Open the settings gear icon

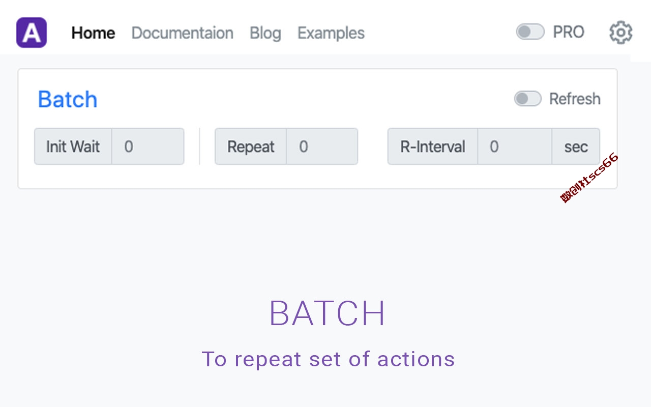pos(620,33)
